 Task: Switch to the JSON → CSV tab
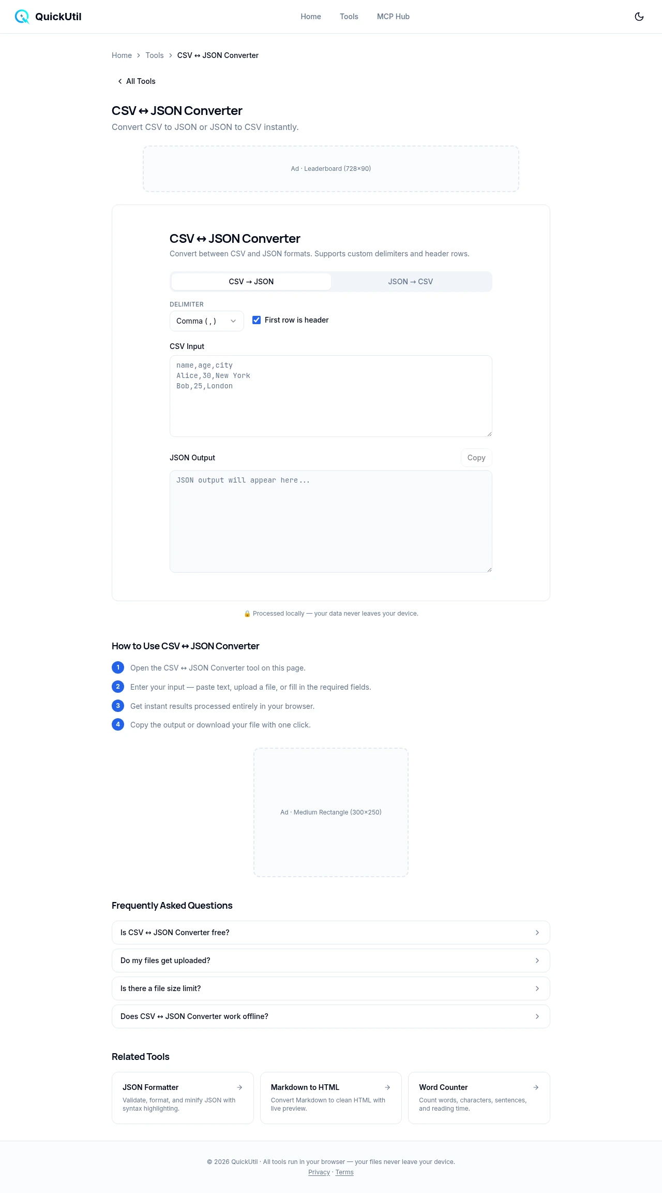[411, 282]
